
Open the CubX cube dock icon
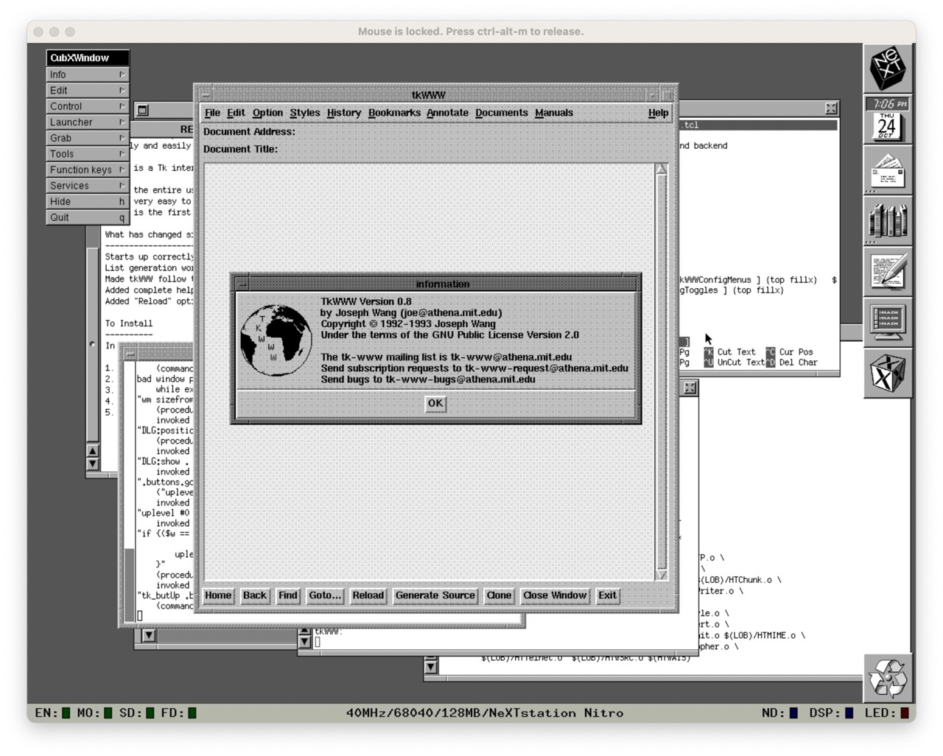[888, 374]
